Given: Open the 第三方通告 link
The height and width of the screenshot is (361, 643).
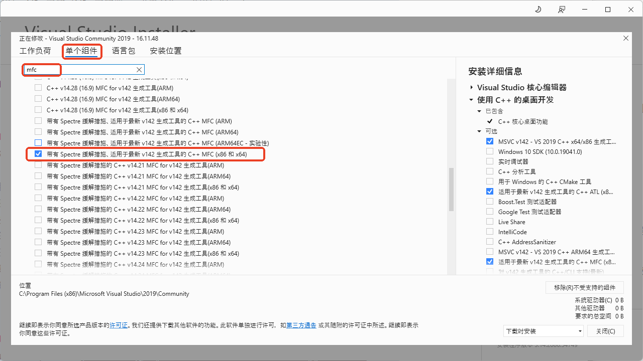Looking at the screenshot, I should pyautogui.click(x=301, y=325).
